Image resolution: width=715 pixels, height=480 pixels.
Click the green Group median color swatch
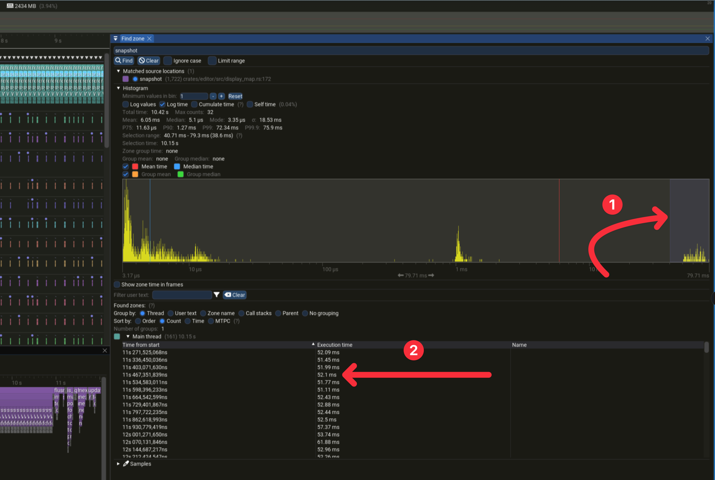[181, 174]
